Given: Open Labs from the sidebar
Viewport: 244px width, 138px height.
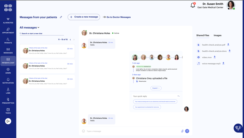Looking at the screenshot, I should point(8,91).
